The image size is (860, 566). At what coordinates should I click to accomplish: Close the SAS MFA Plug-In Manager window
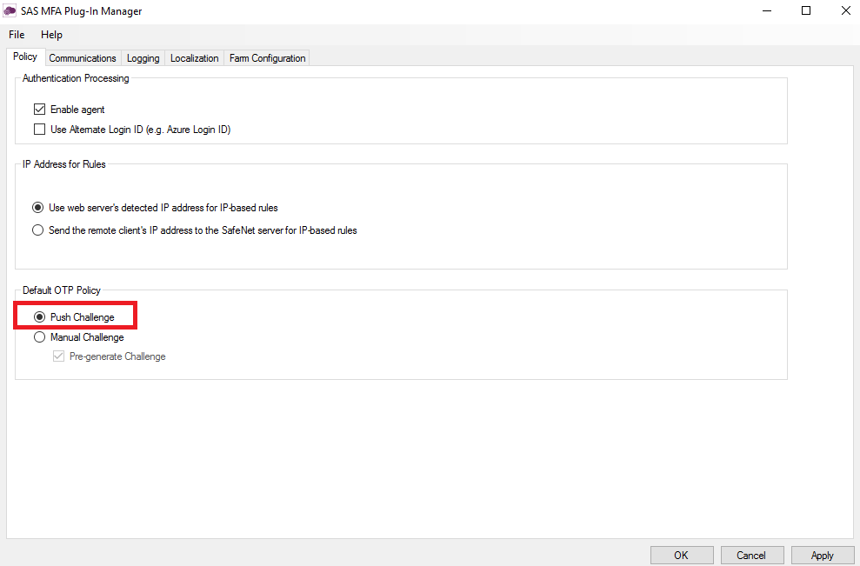coord(844,11)
